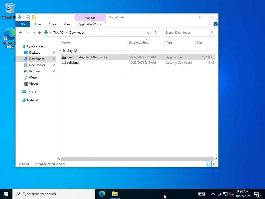
Task: Click the Microsoft Edge desktop shortcut
Action: tap(10, 38)
